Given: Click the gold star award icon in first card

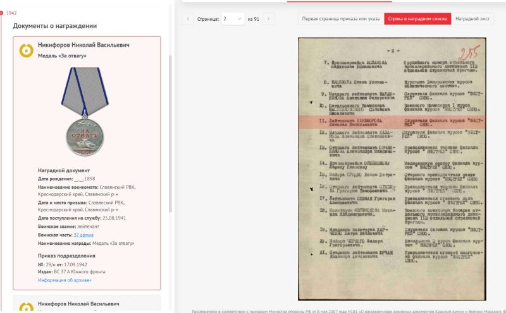Looking at the screenshot, I should pyautogui.click(x=26, y=50).
